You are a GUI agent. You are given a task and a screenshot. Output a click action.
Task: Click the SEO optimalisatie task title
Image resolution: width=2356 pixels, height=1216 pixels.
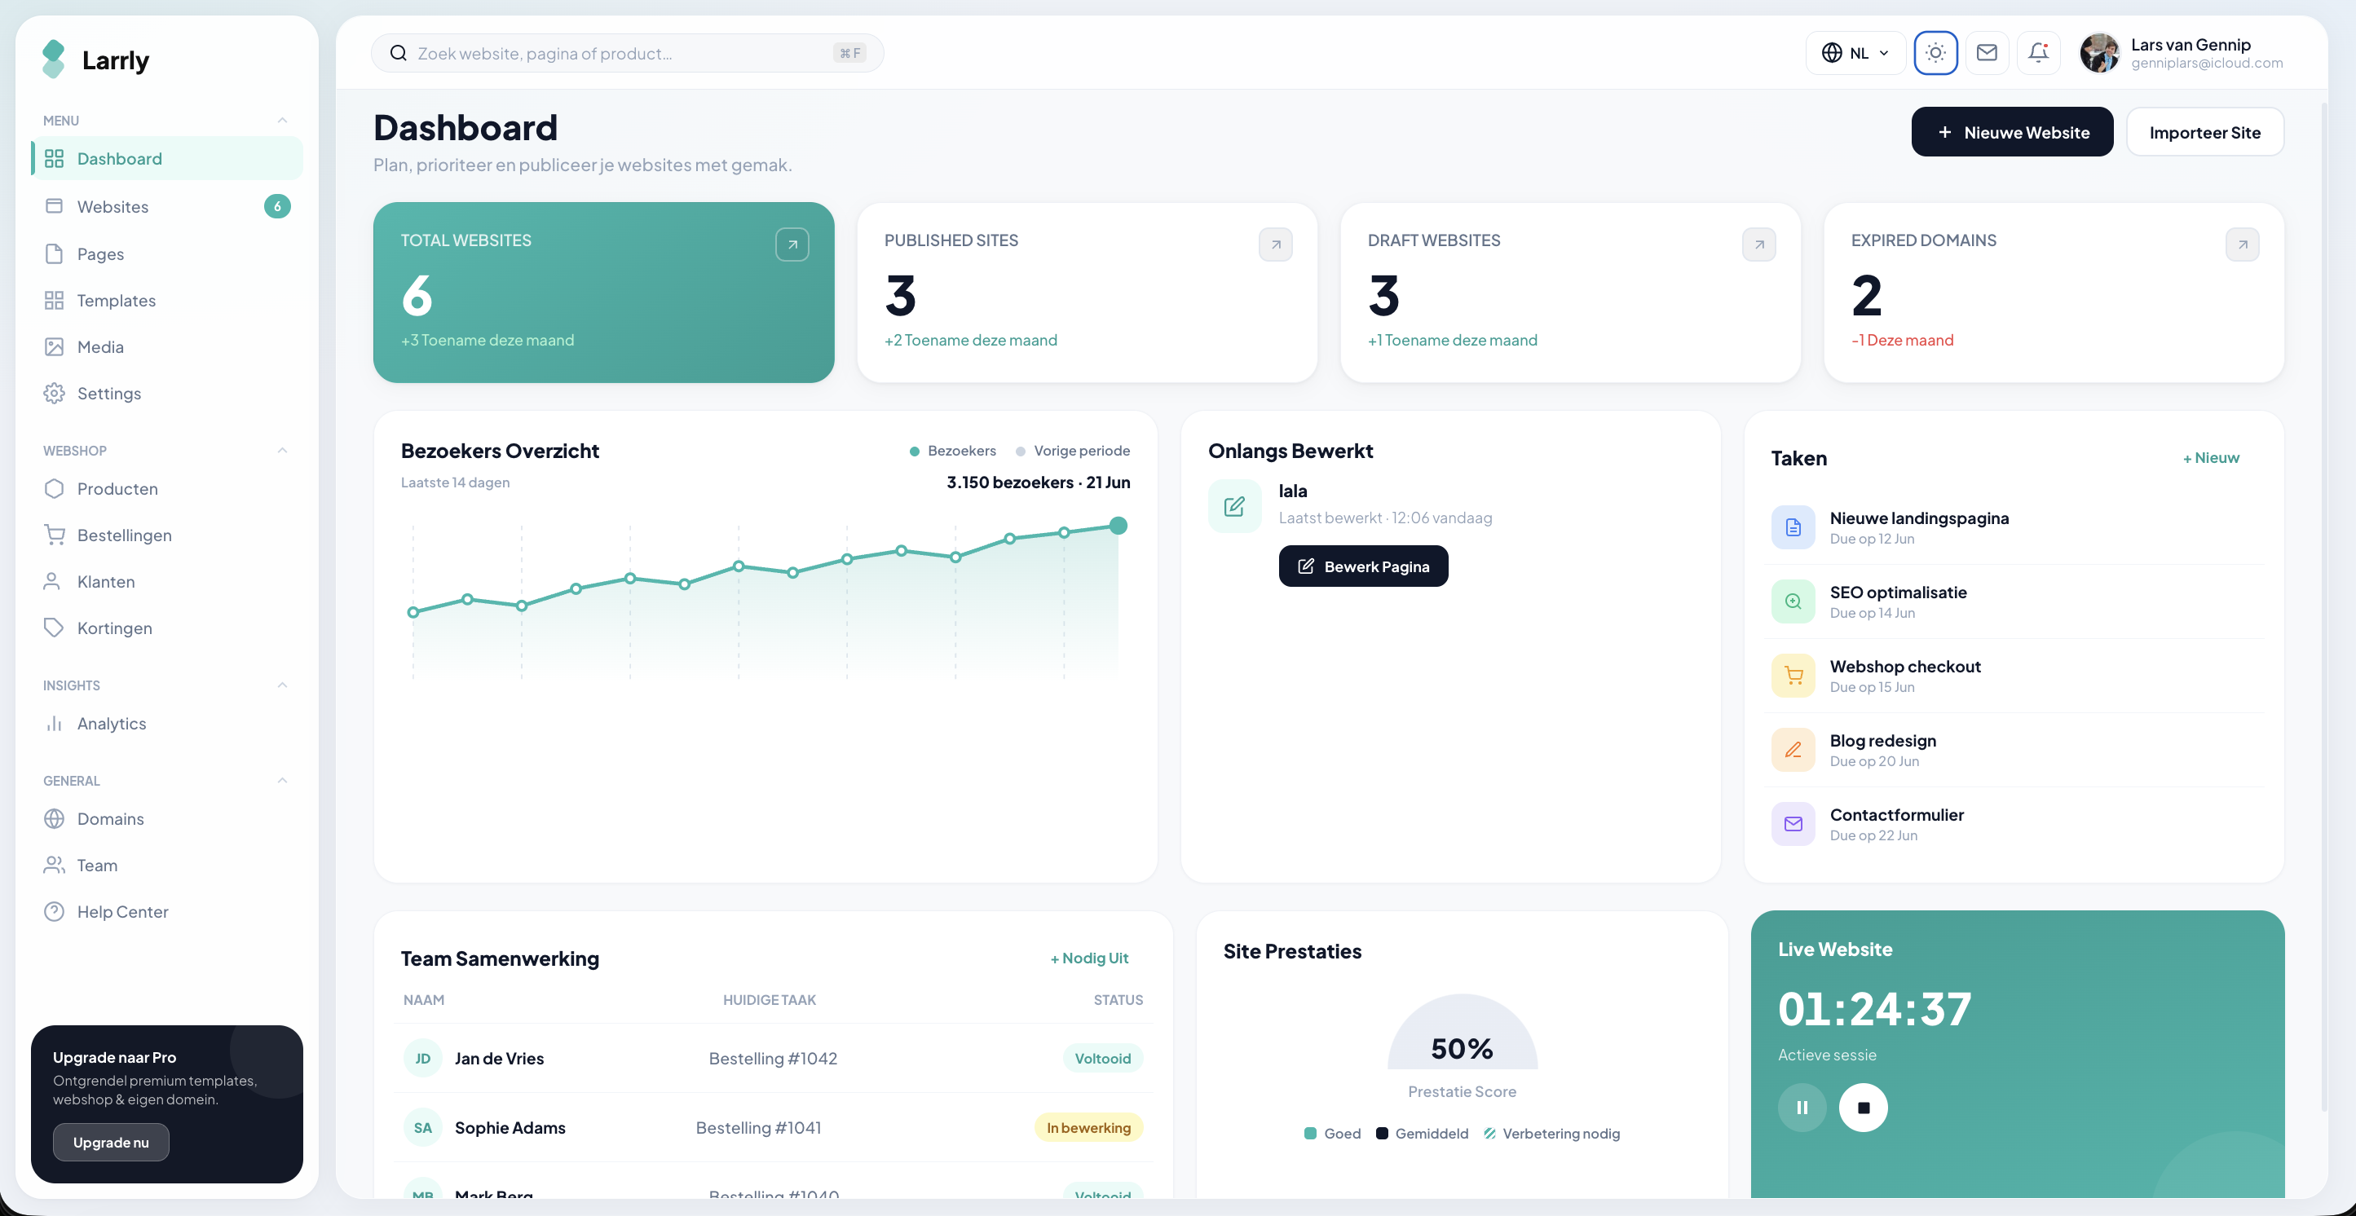click(1898, 593)
